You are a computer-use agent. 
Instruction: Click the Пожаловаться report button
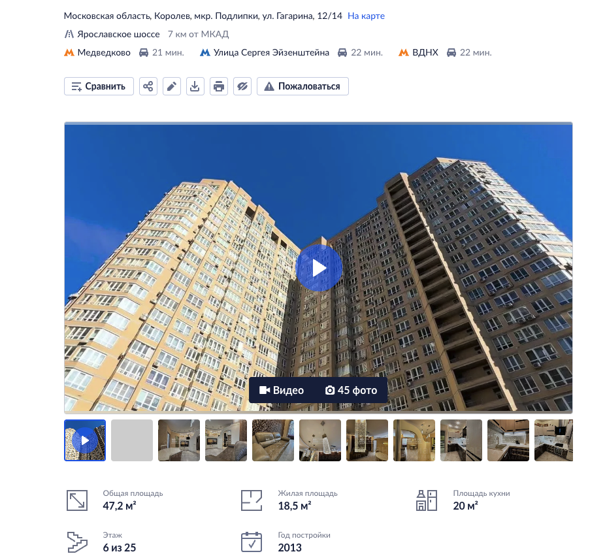tap(302, 86)
